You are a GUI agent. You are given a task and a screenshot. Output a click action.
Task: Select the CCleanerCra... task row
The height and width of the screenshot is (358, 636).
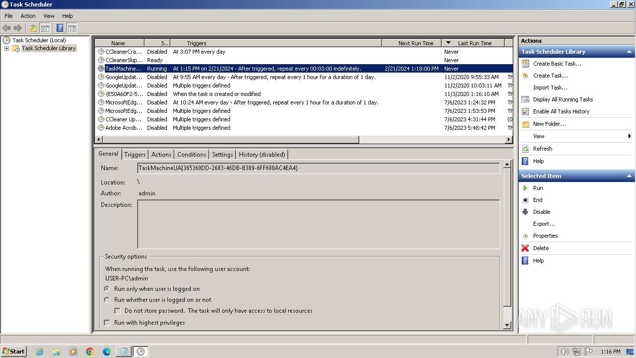click(x=304, y=52)
